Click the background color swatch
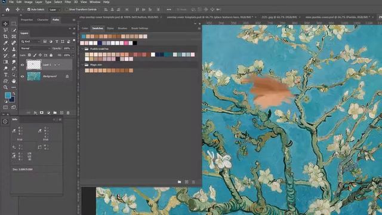 [x=12, y=100]
